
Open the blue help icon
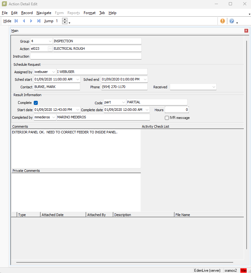coord(232,21)
